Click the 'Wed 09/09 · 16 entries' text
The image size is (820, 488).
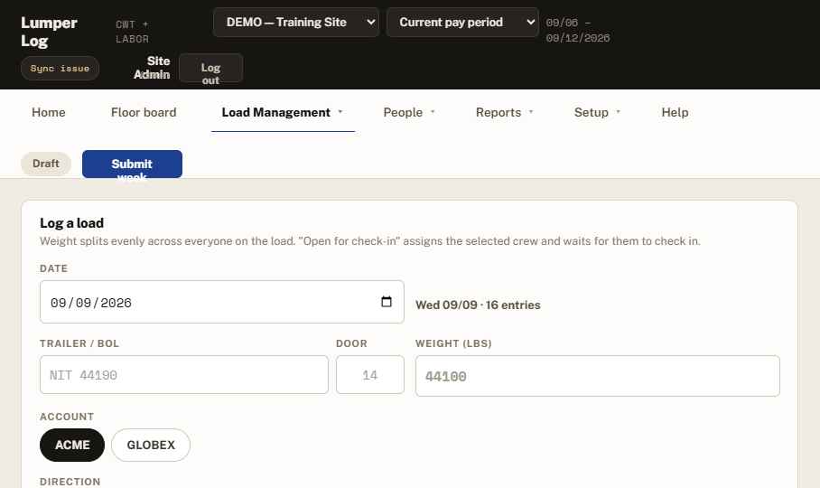478,305
